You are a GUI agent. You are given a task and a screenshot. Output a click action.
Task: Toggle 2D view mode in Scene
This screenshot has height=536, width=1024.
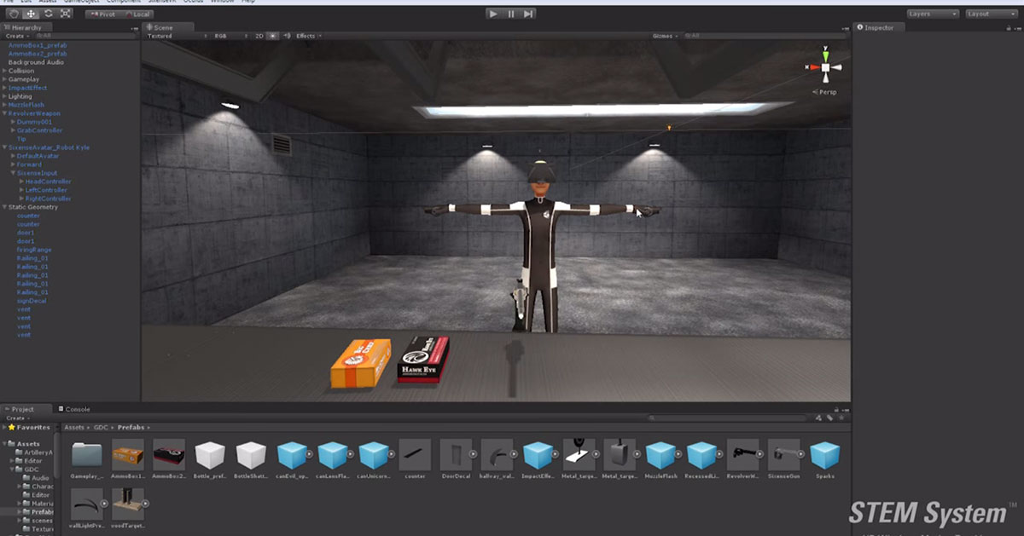[259, 37]
